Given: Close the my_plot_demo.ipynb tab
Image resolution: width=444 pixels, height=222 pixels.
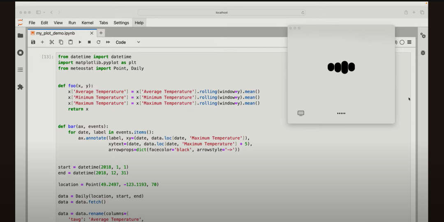Looking at the screenshot, I should point(92,33).
